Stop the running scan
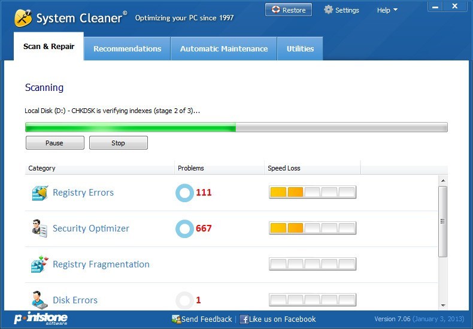The height and width of the screenshot is (329, 473). (119, 143)
